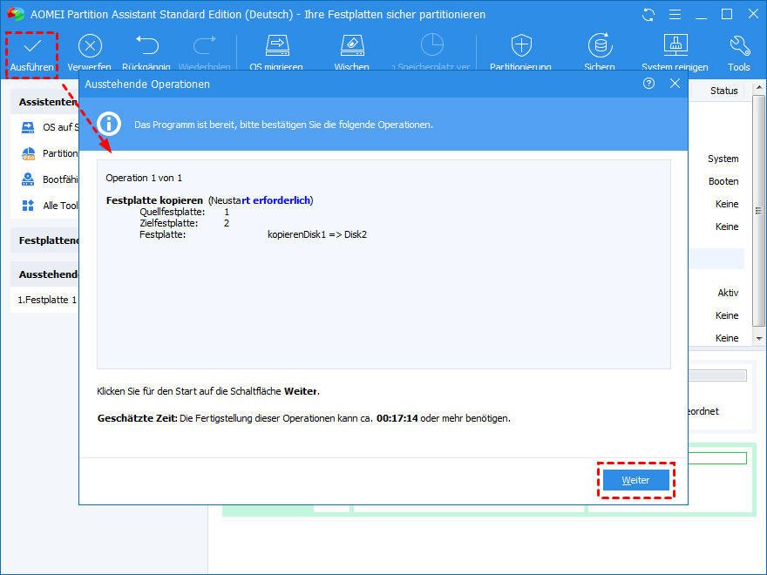Screen dimensions: 767x575
Task: Click the Booten status cell
Action: point(723,181)
